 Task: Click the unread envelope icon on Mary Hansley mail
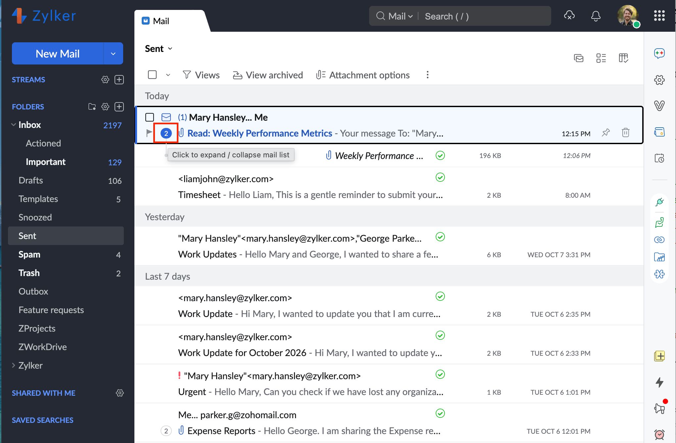pyautogui.click(x=166, y=117)
